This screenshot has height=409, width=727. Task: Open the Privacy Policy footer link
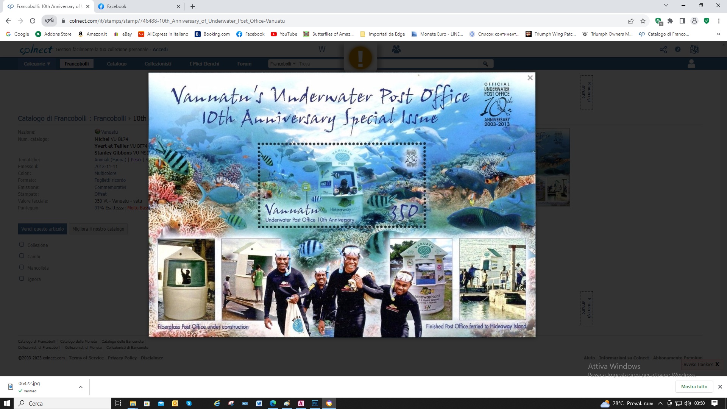pos(122,358)
